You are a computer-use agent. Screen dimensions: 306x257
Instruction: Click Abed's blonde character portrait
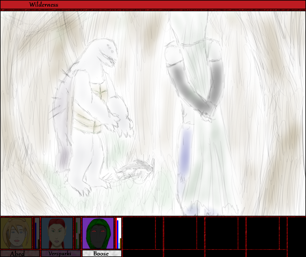16,233
